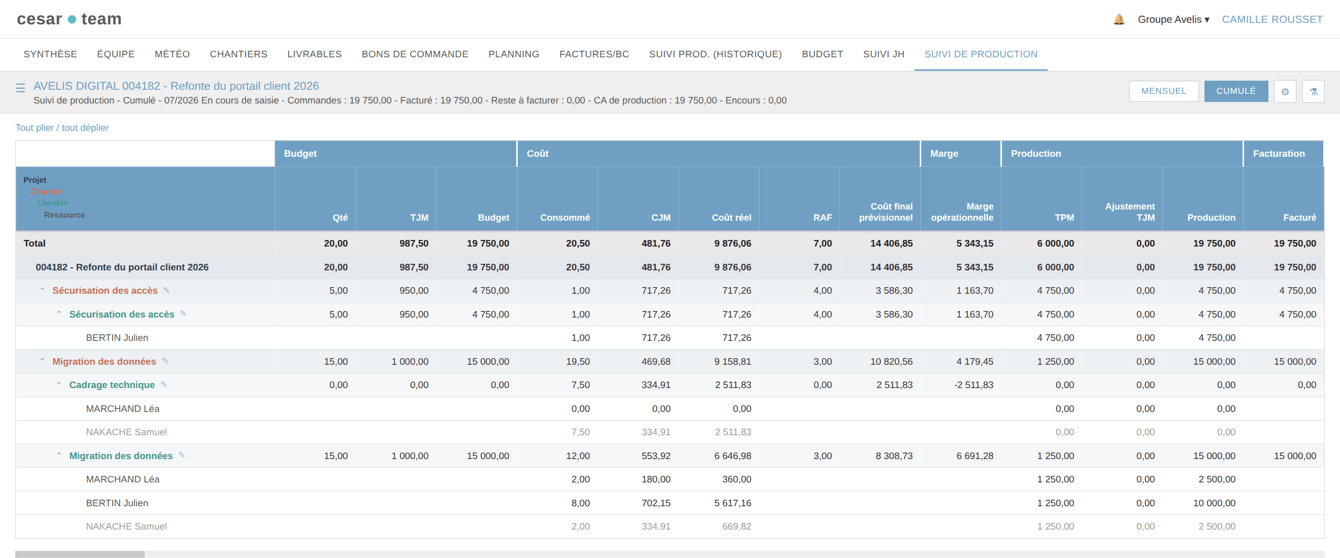This screenshot has width=1340, height=558.
Task: Select the 004182 - Refonte du portail client 2026 row
Action: (x=669, y=267)
